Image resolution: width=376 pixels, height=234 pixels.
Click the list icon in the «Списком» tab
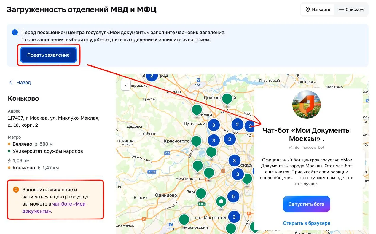click(341, 9)
